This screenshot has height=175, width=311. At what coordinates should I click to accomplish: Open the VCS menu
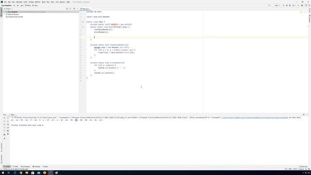click(57, 2)
